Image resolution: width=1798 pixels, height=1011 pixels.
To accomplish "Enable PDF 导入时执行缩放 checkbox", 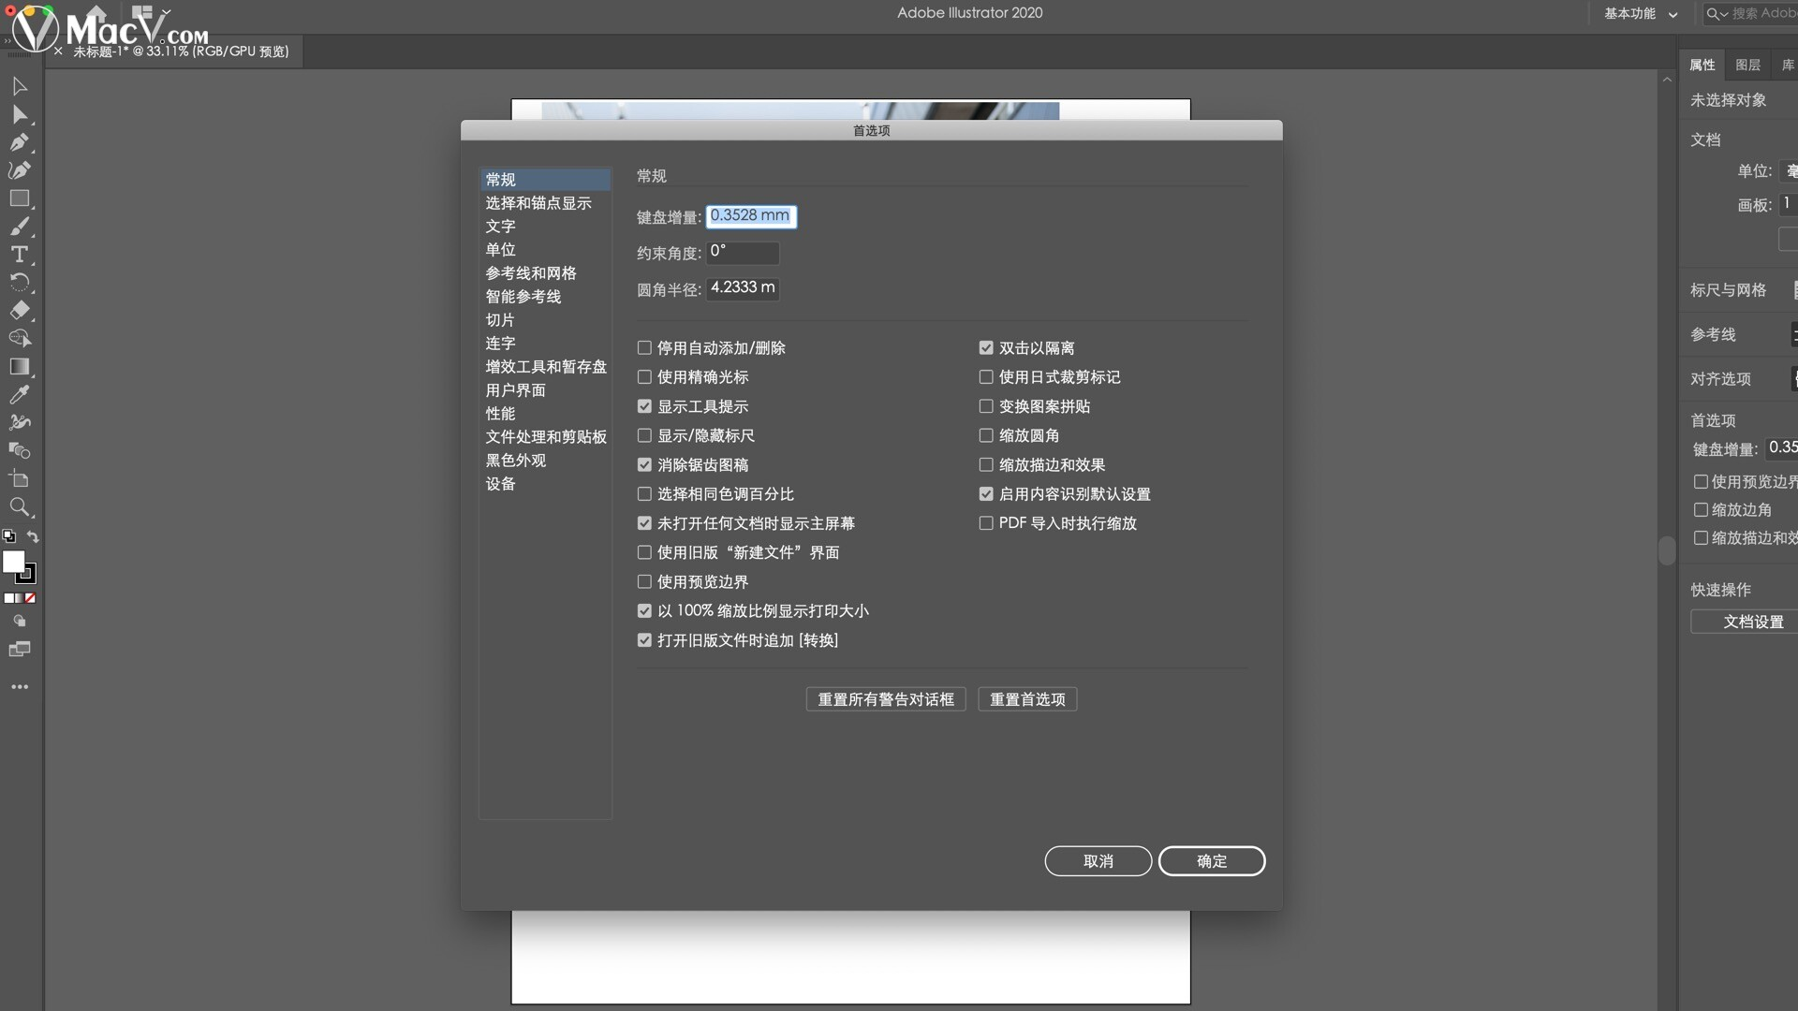I will coord(986,523).
